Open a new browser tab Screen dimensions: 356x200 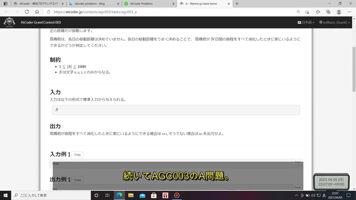coord(237,4)
